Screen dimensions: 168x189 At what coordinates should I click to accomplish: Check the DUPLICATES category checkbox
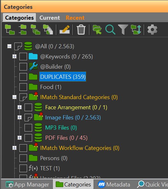click(x=23, y=77)
